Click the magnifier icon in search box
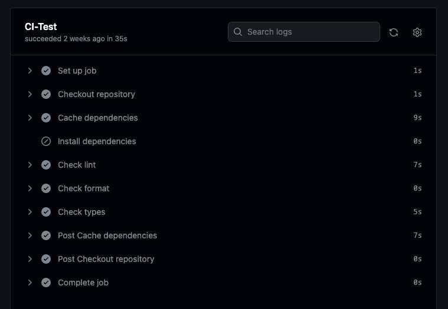This screenshot has width=448, height=309. click(238, 32)
